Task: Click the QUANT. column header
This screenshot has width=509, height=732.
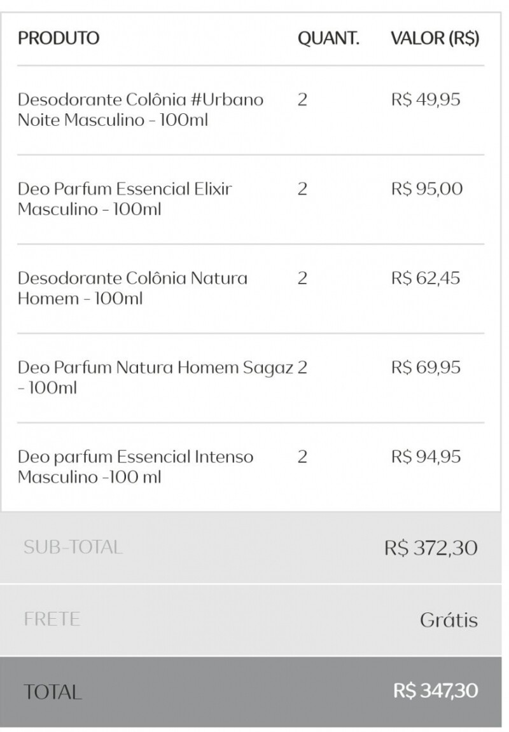Action: (328, 38)
